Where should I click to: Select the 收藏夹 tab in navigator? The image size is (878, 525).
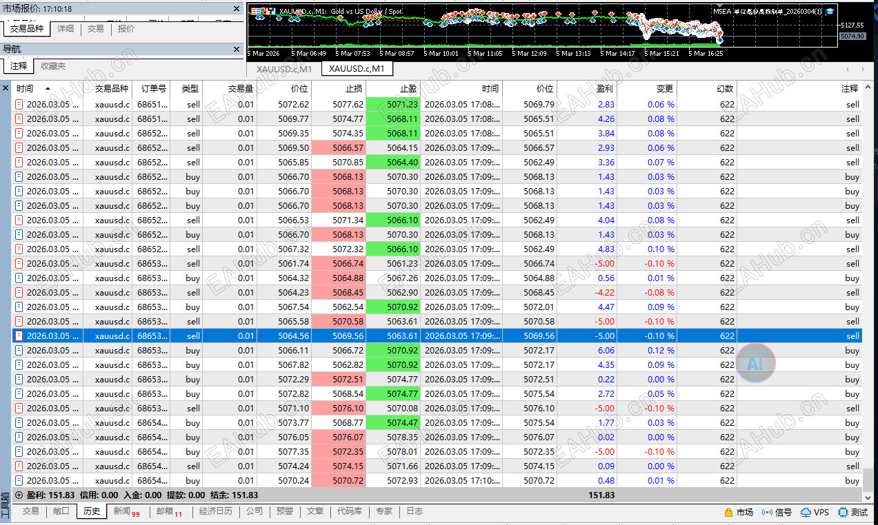(53, 66)
